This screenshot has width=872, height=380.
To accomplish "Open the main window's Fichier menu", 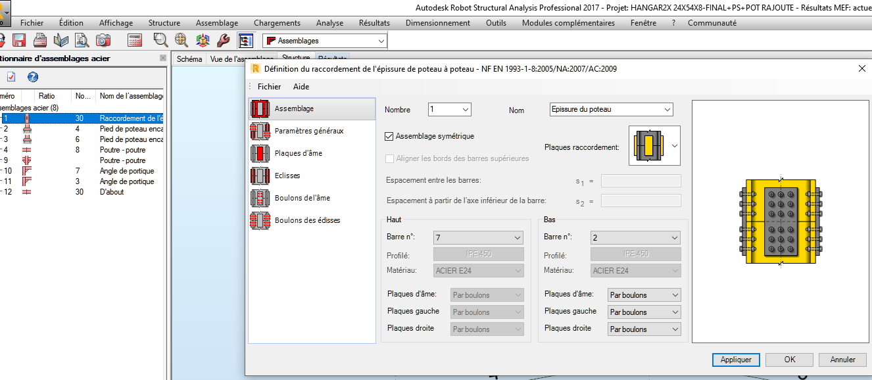I will 32,23.
